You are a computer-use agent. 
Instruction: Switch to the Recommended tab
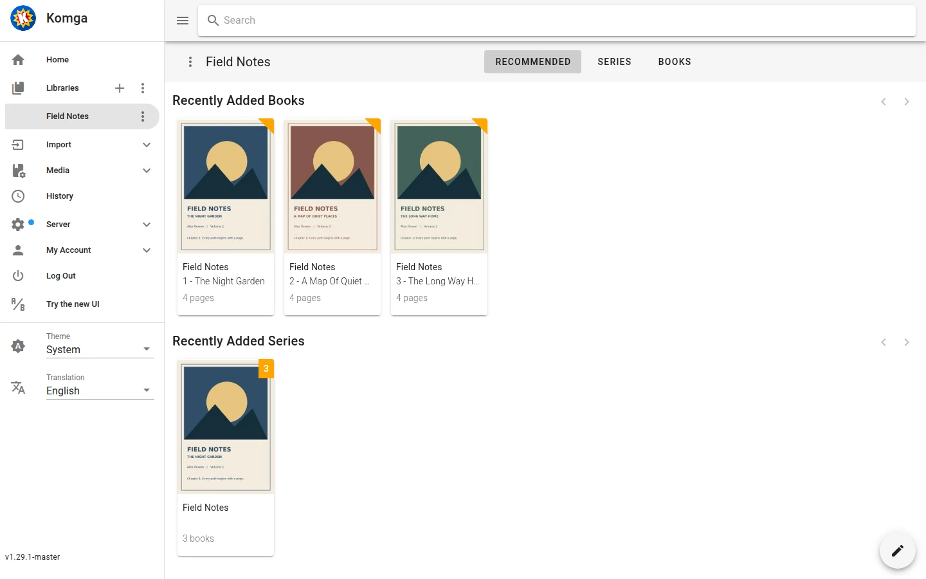532,62
